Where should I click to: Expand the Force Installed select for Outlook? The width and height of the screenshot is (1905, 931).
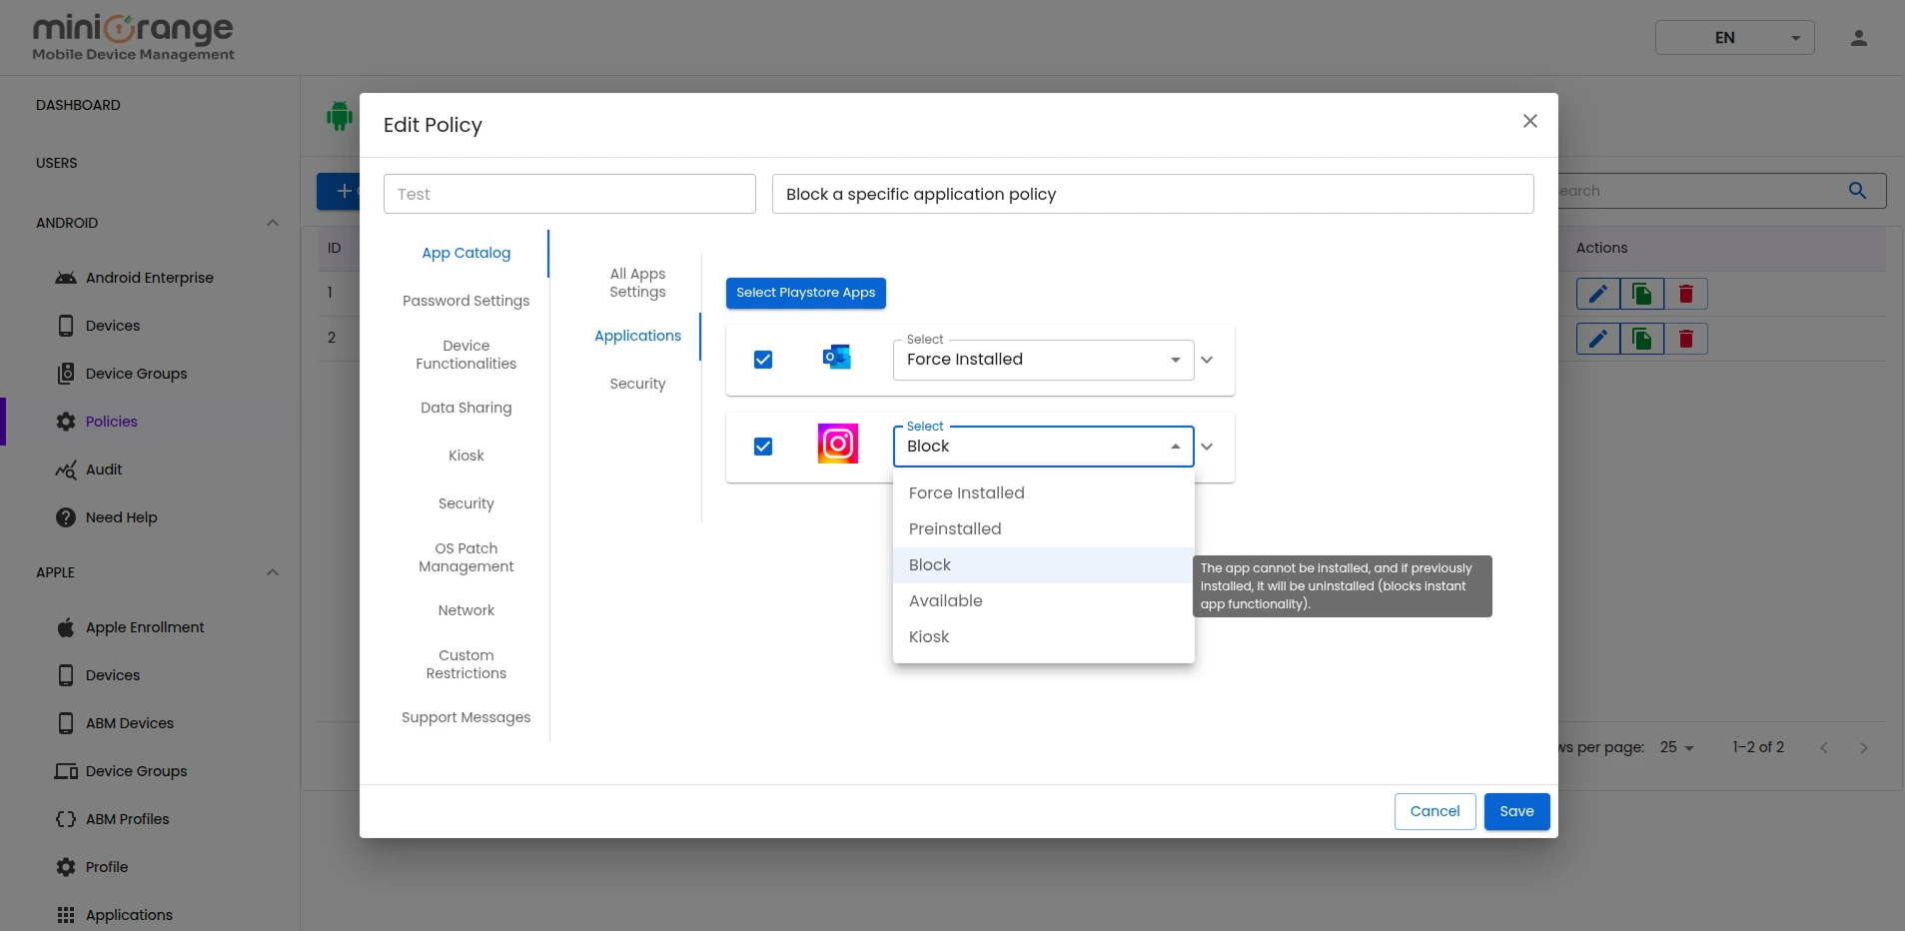pyautogui.click(x=1176, y=360)
